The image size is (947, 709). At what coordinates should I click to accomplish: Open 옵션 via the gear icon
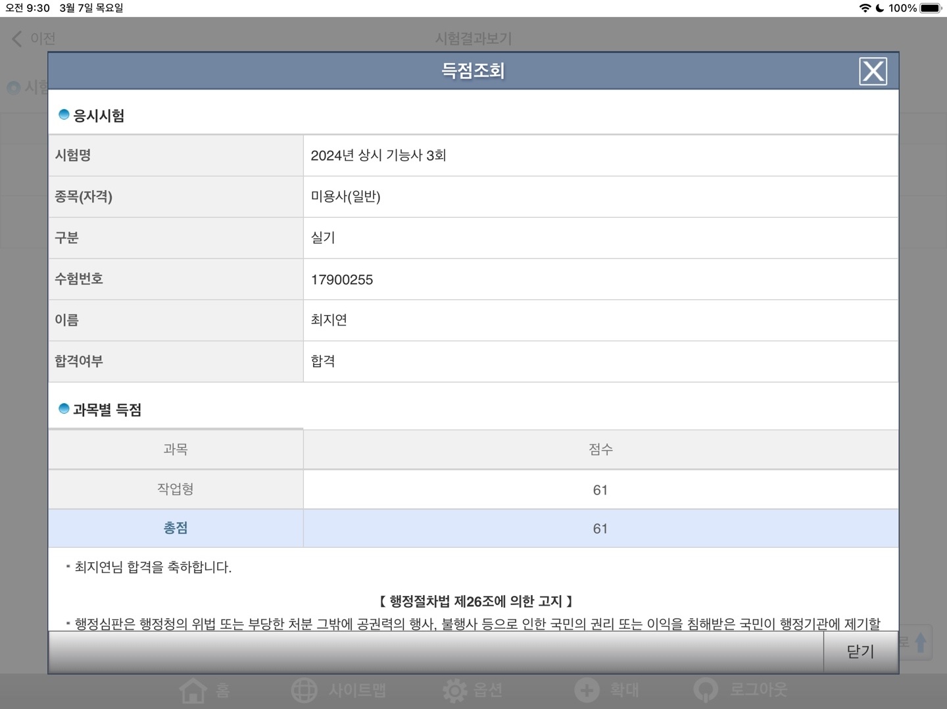tap(454, 690)
